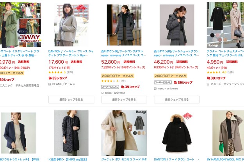This screenshot has height=162, width=244.
Task: Open the DANTON ノーカラー フリース ジャケット title link
Action: point(71,53)
